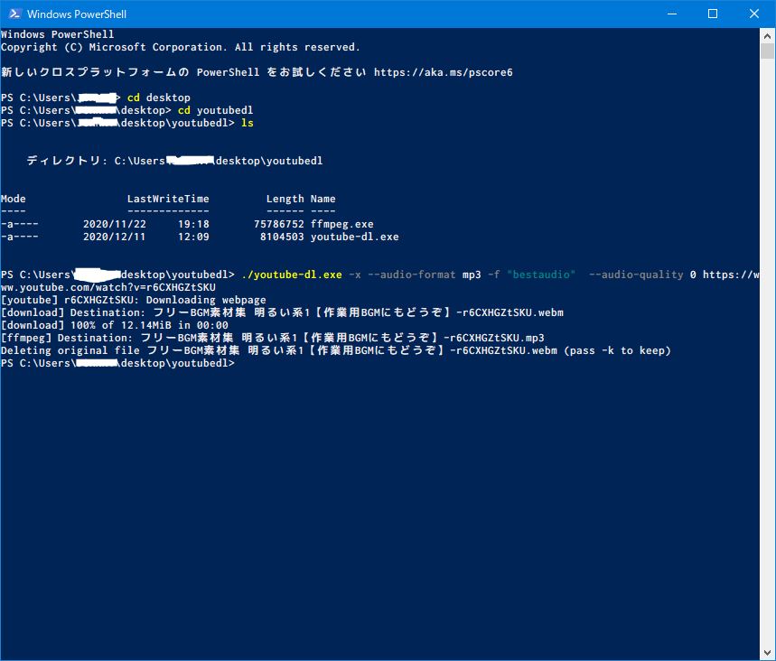Click the ffmpeg.exe file name
Image resolution: width=776 pixels, height=661 pixels.
(x=342, y=224)
